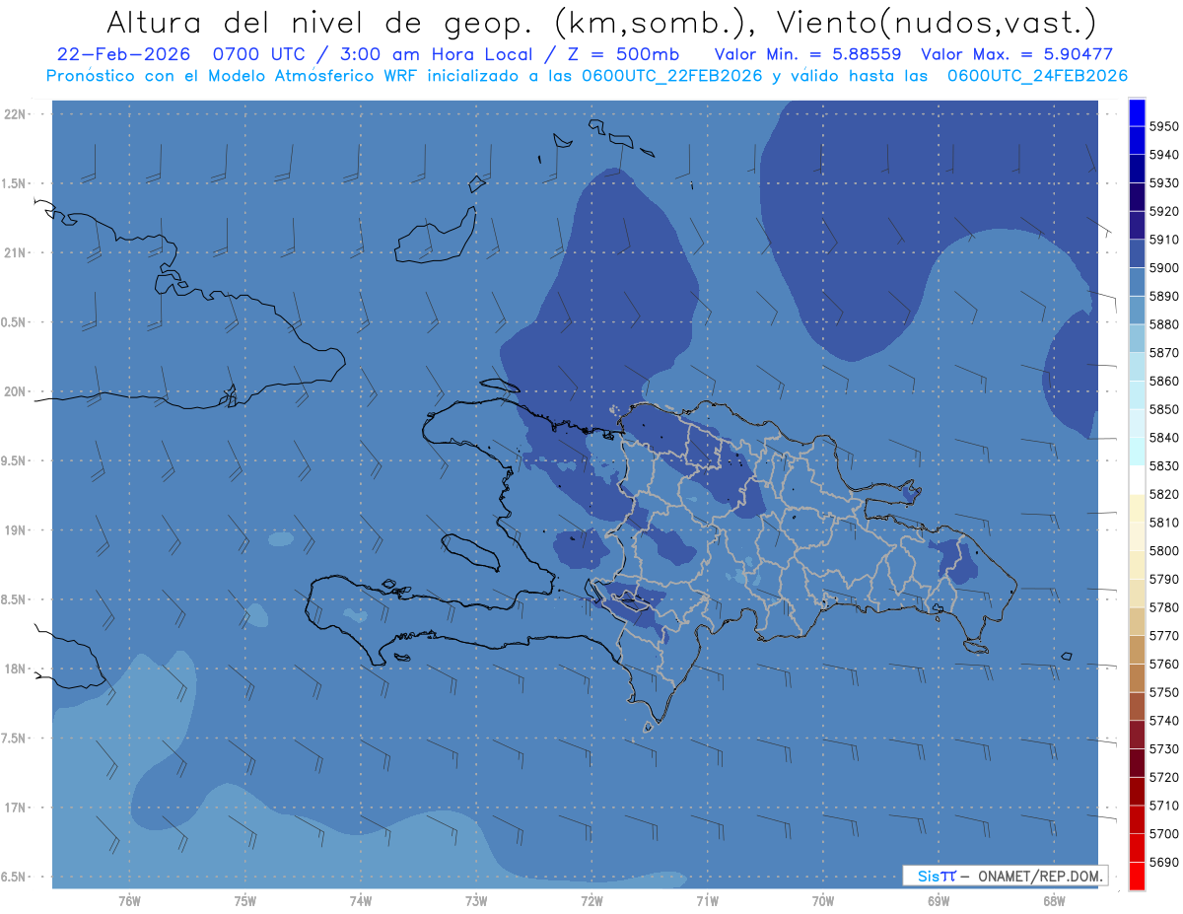This screenshot has width=1183, height=914.
Task: Click the '5800' colorbar value
Action: tap(1164, 550)
